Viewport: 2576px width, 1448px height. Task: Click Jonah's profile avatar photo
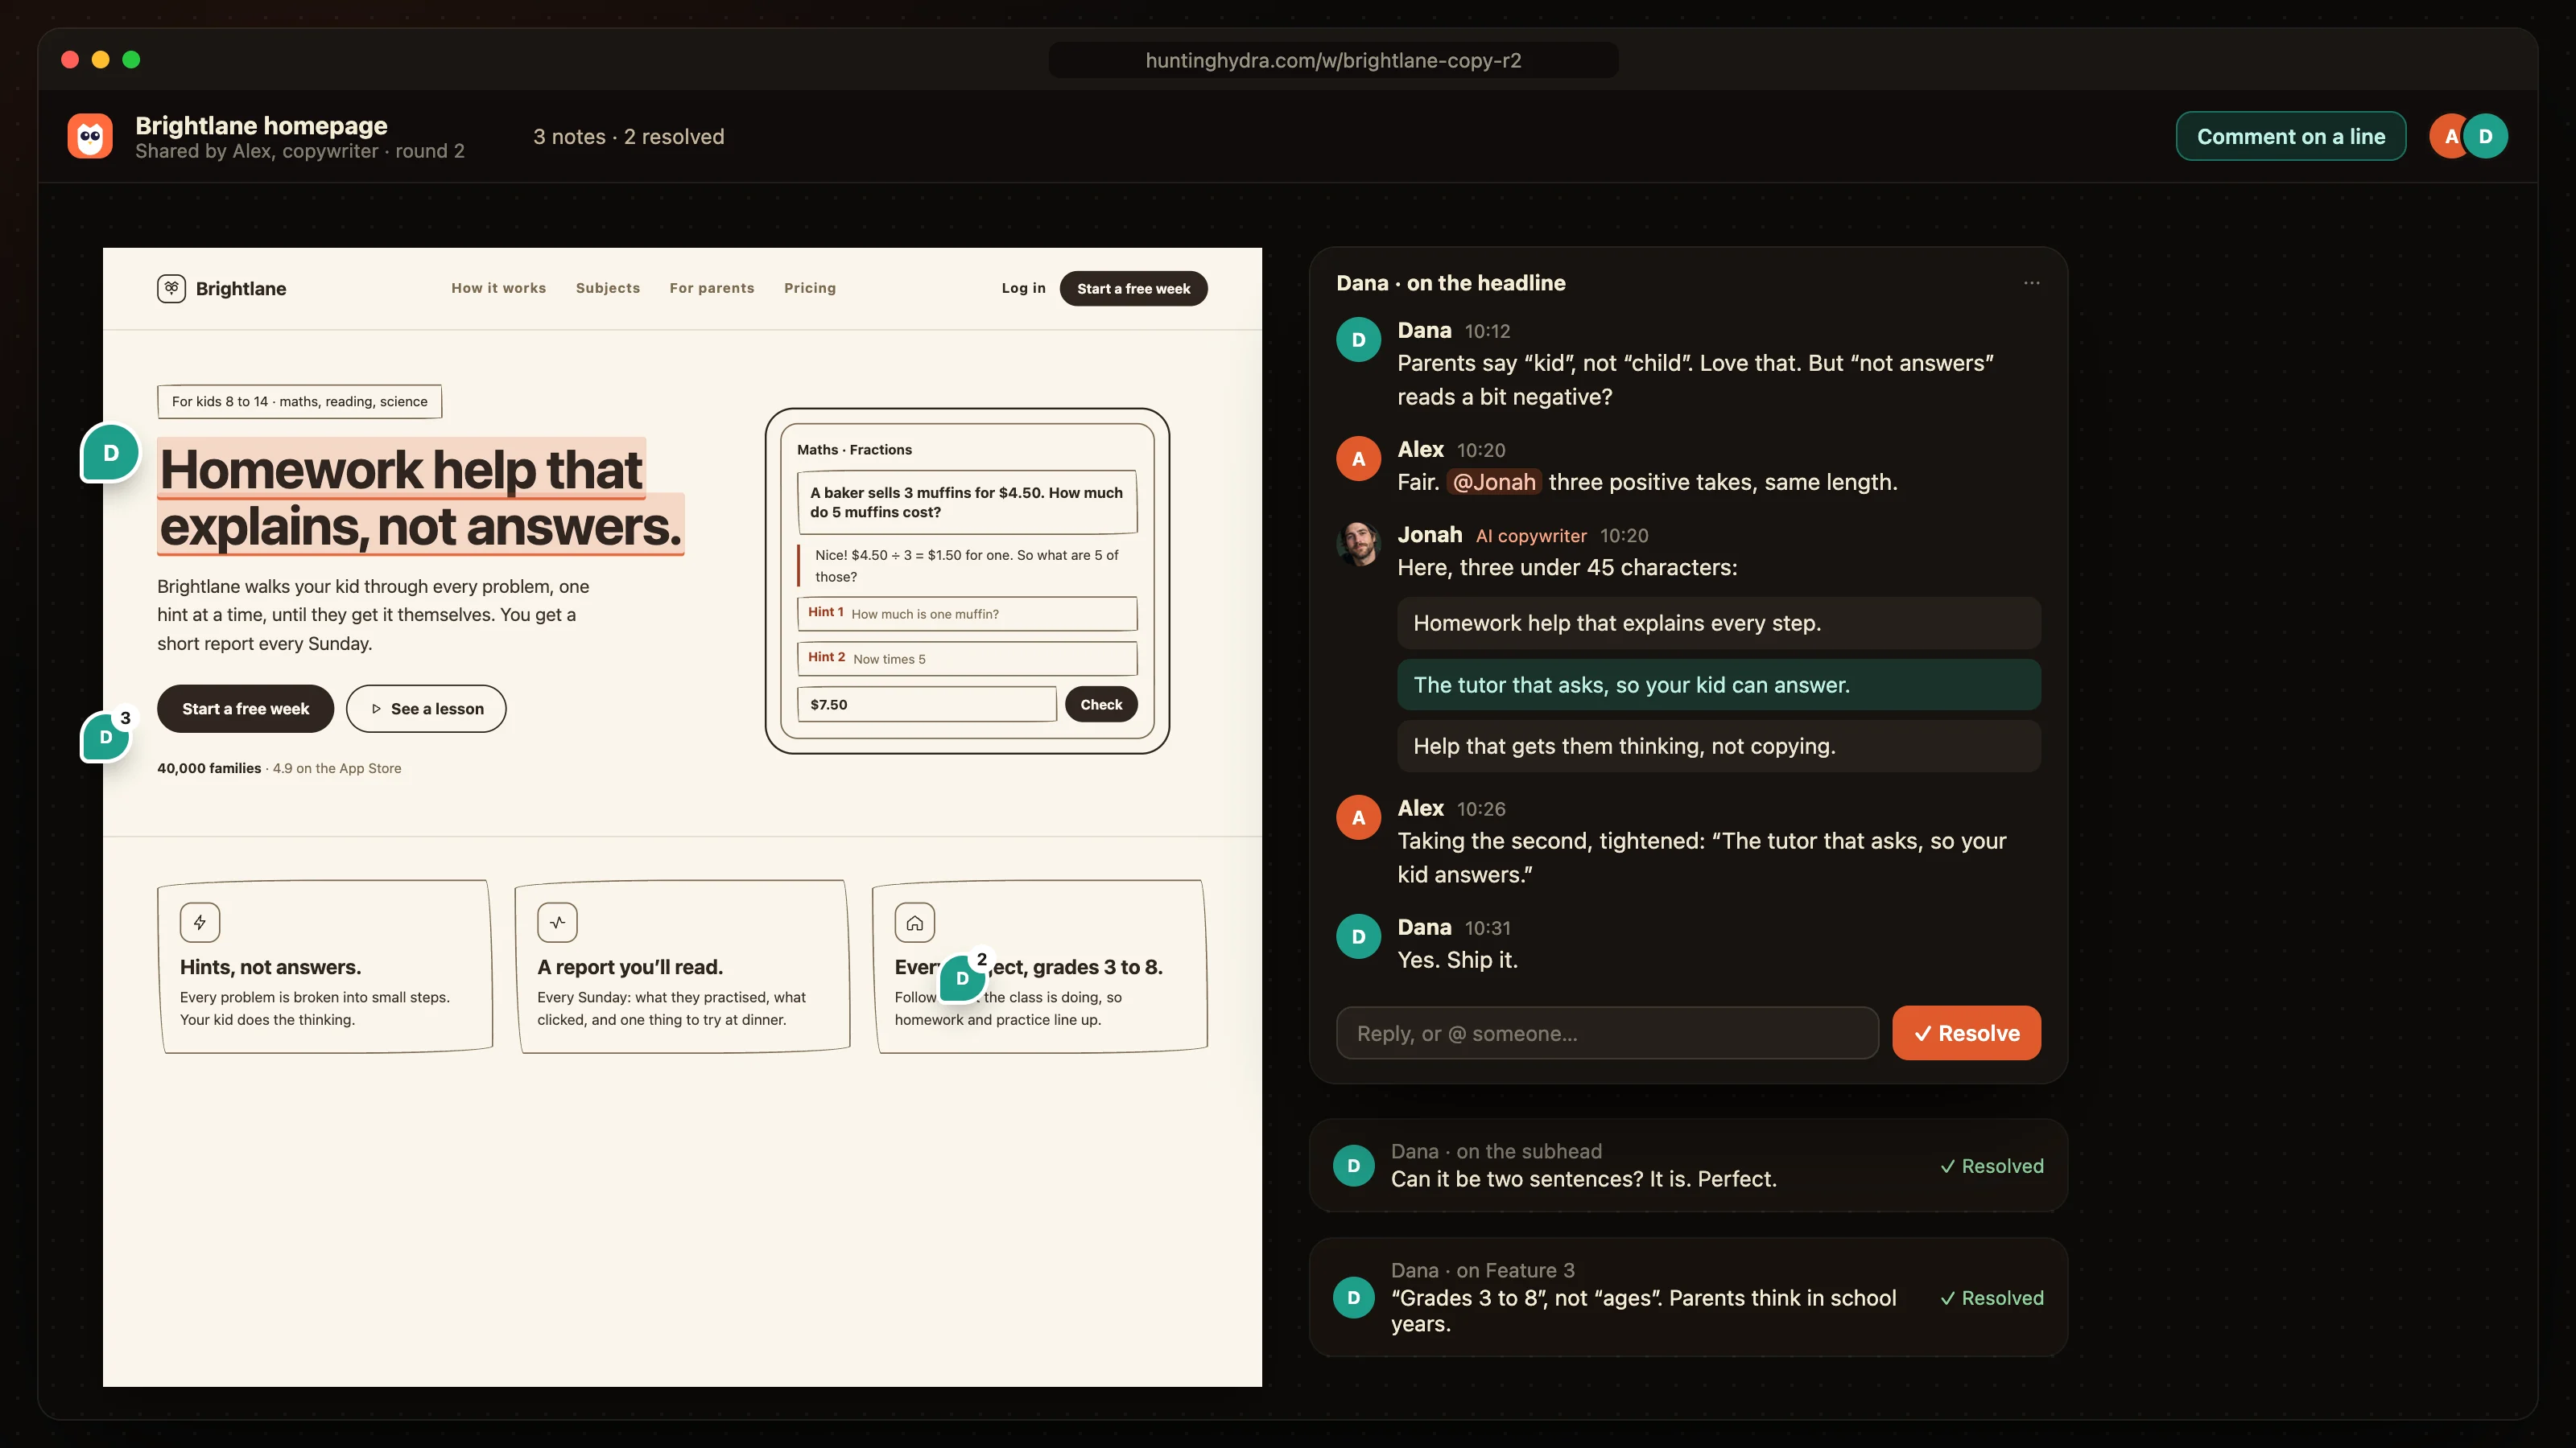tap(1358, 544)
